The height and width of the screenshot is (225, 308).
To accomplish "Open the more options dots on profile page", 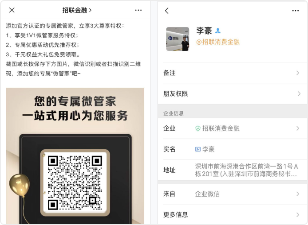I will click(296, 11).
